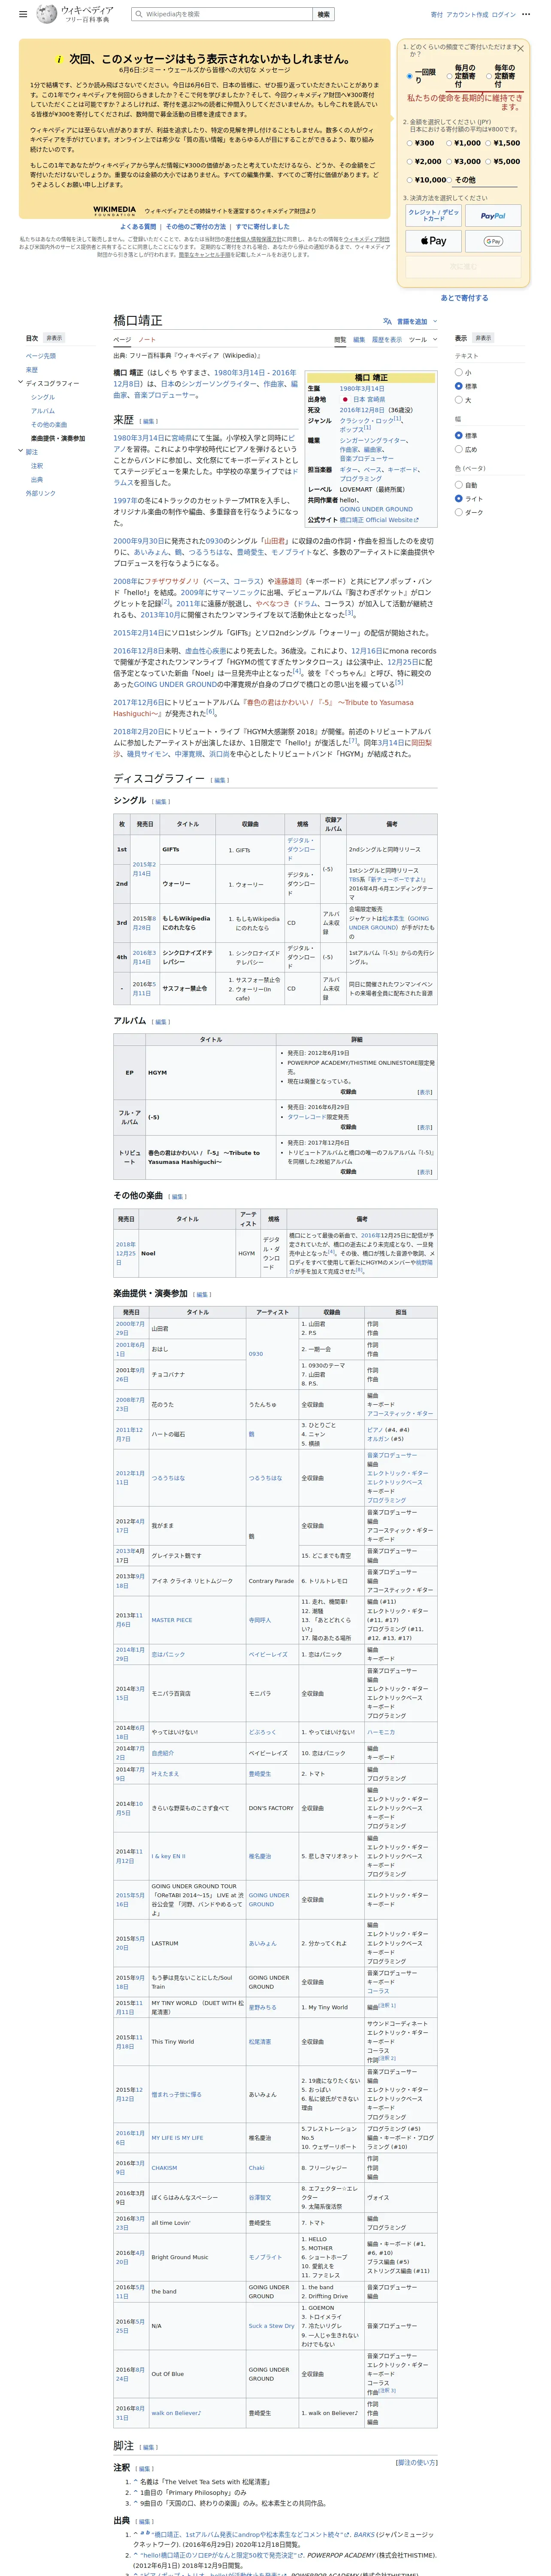Choose the Google Pay payment button

tap(493, 241)
